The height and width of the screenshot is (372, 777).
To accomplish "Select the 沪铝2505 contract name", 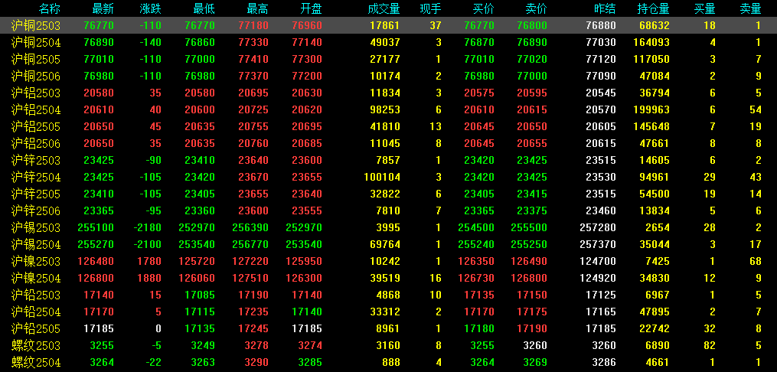I will click(36, 127).
